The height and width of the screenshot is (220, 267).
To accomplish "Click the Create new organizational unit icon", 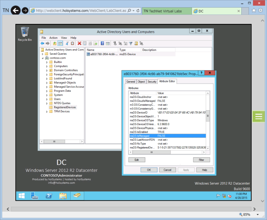I will click(x=125, y=44).
